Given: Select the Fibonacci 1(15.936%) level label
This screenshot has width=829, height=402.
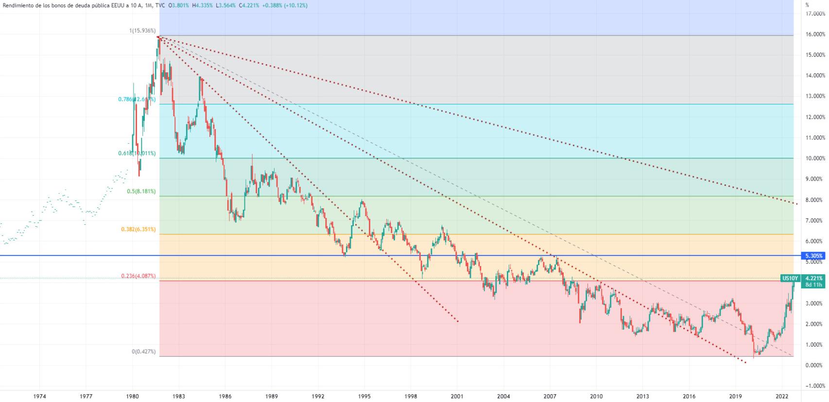Looking at the screenshot, I should 142,31.
